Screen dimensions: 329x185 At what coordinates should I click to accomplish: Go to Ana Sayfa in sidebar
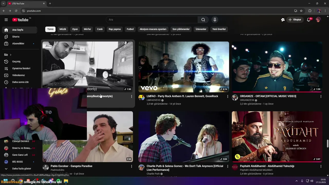click(20, 30)
